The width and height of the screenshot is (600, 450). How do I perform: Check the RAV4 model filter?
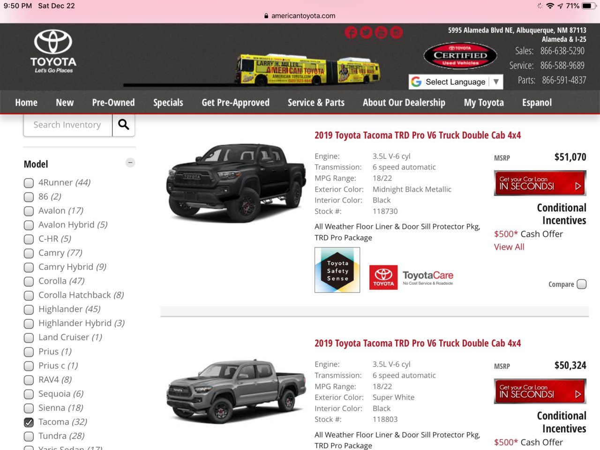(x=29, y=380)
